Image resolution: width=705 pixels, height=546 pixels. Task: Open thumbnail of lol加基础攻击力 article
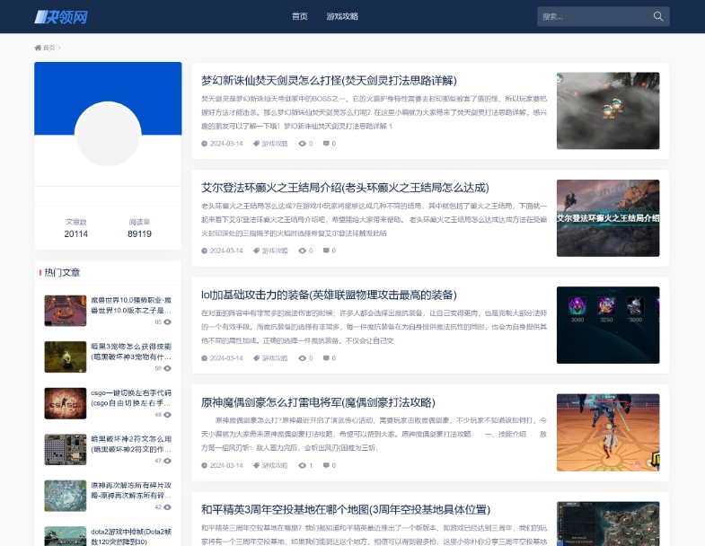pyautogui.click(x=608, y=325)
